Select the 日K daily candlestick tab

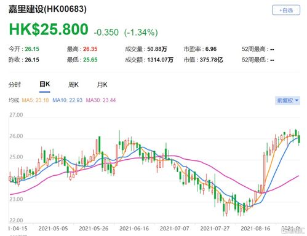point(45,84)
